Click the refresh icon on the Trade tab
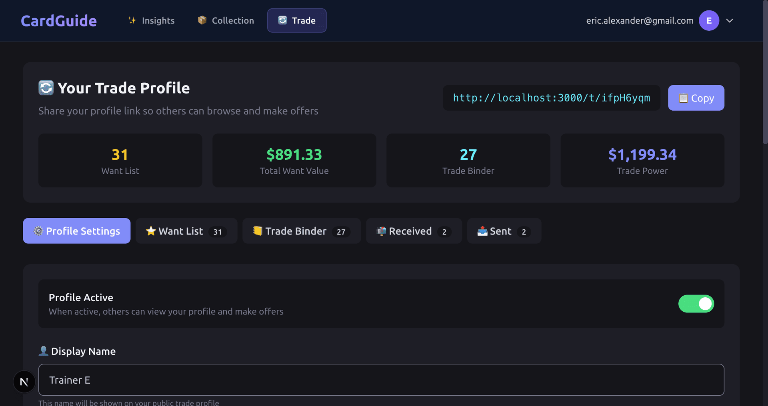Screen dimensions: 768x406 pyautogui.click(x=283, y=20)
